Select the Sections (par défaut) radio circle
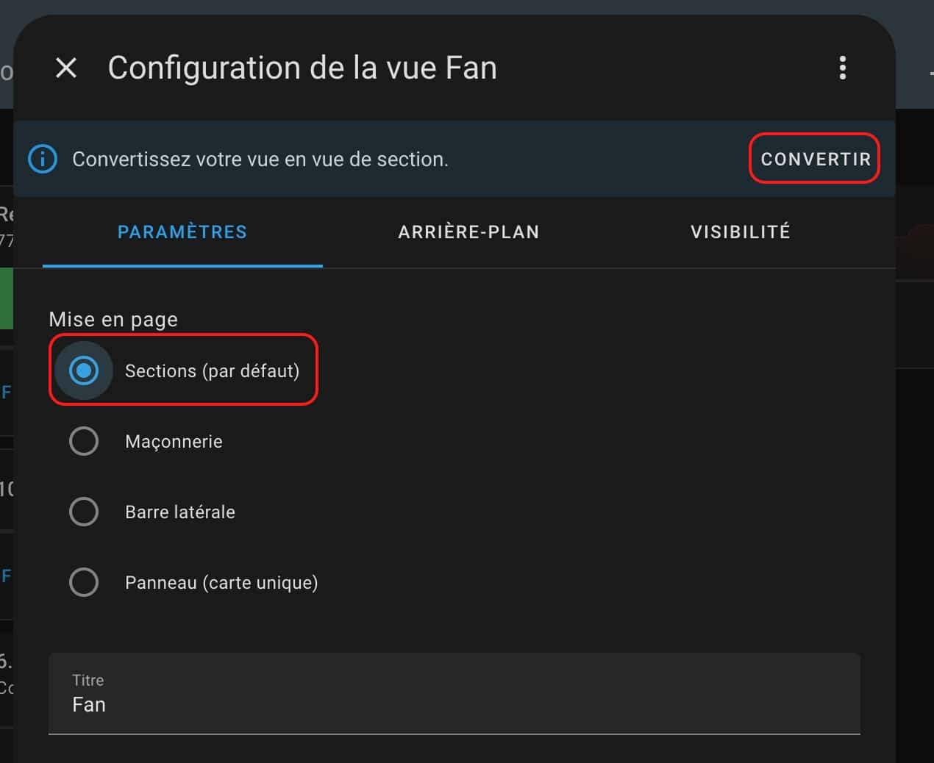This screenshot has height=763, width=934. tap(84, 370)
